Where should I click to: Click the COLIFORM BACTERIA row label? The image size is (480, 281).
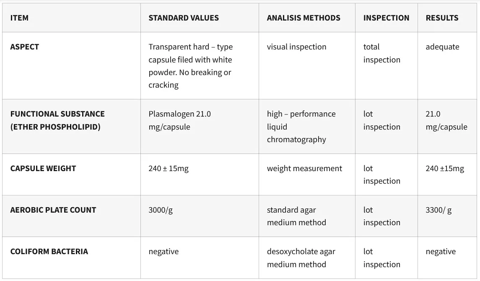click(49, 252)
